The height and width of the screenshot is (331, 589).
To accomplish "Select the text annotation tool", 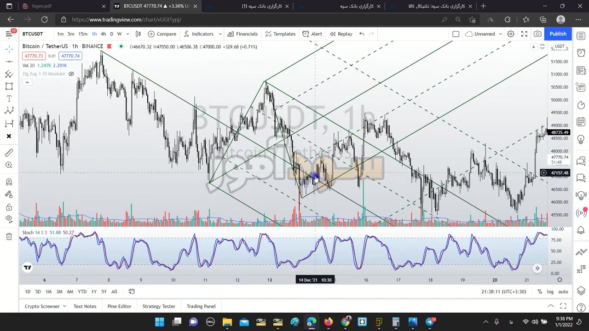I will point(9,99).
